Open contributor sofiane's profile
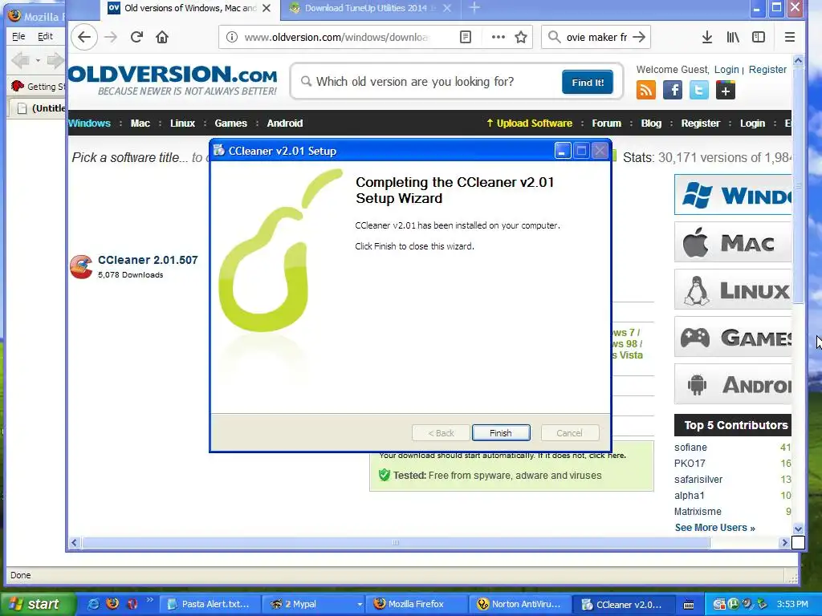Image resolution: width=822 pixels, height=616 pixels. pyautogui.click(x=690, y=448)
